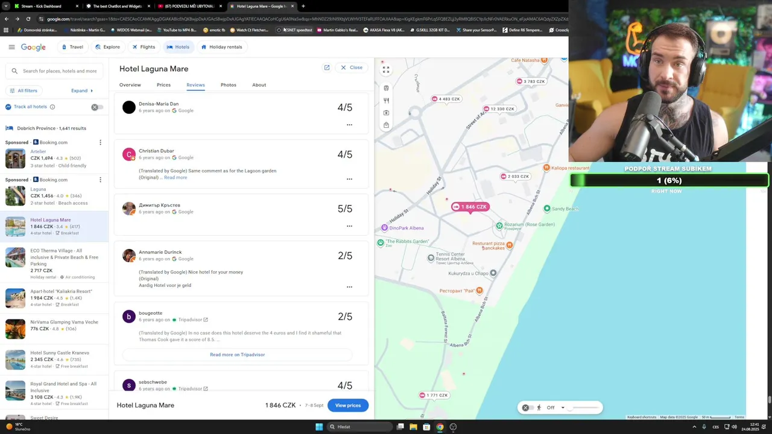The height and width of the screenshot is (434, 772).
Task: Show shopping places on map
Action: tap(386, 125)
